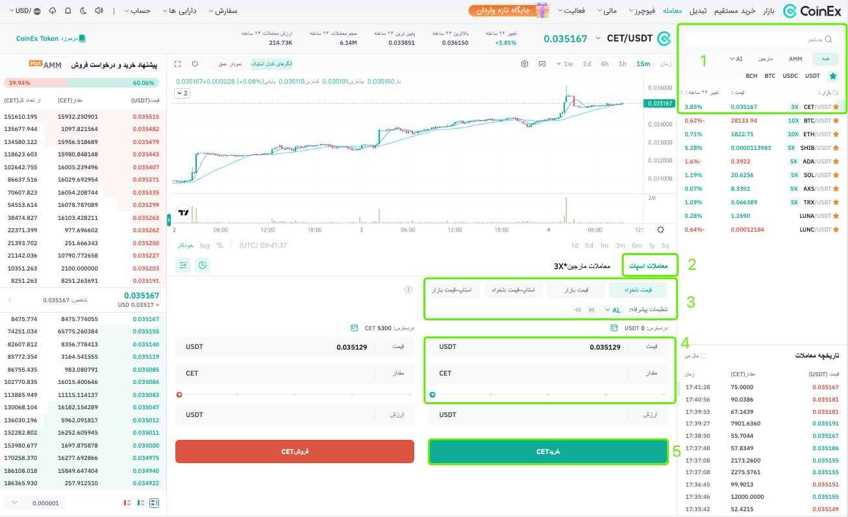Image resolution: width=848 pixels, height=517 pixels.
Task: Select the favorites star filter button
Action: click(833, 76)
